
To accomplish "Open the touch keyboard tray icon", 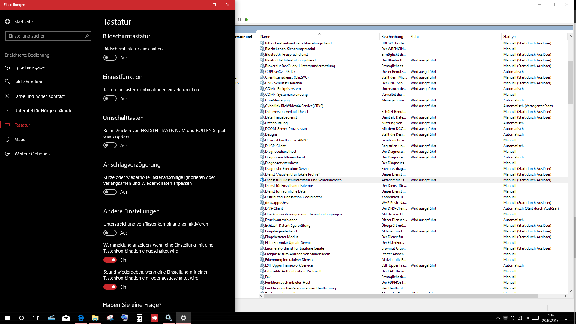I will pos(535,318).
